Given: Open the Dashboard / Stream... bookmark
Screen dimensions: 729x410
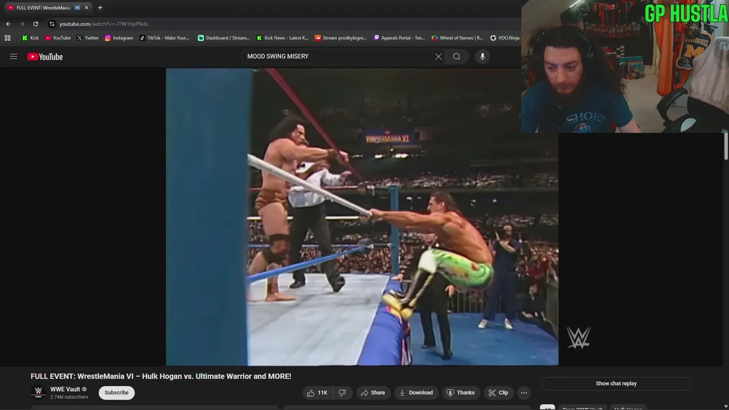Looking at the screenshot, I should click(223, 38).
